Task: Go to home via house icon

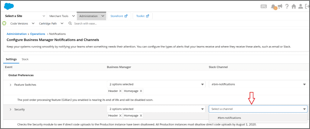Action: [294, 7]
